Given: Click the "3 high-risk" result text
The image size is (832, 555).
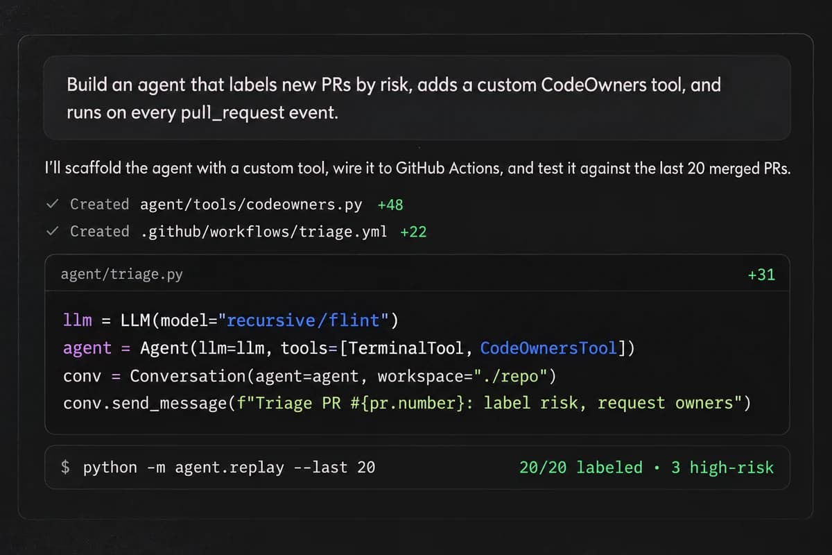Looking at the screenshot, I should tap(722, 468).
